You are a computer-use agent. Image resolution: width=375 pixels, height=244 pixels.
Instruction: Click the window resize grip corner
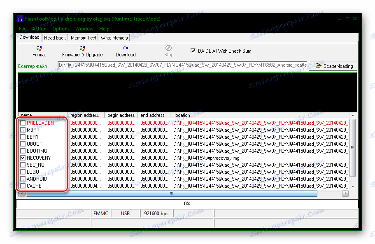[356, 225]
